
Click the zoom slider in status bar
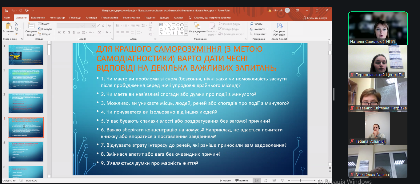pyautogui.click(x=300, y=180)
